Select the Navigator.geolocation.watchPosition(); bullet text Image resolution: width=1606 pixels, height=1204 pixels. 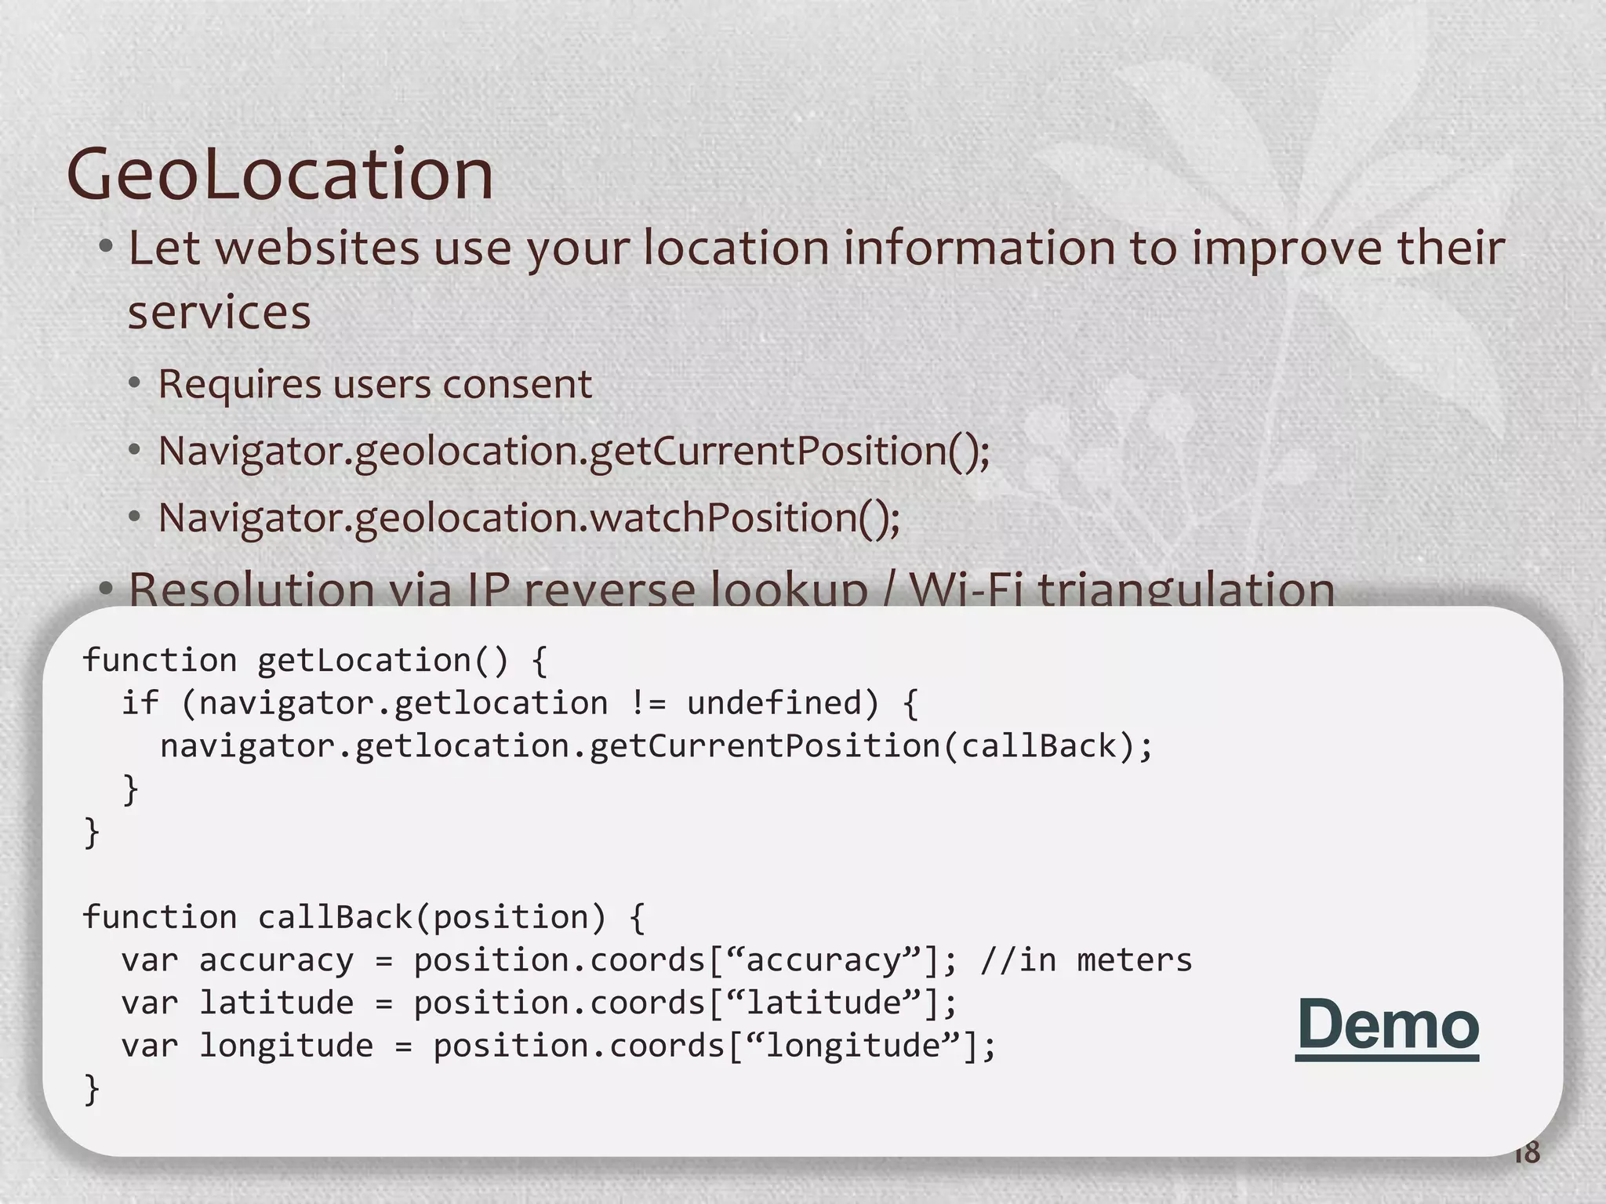point(529,517)
